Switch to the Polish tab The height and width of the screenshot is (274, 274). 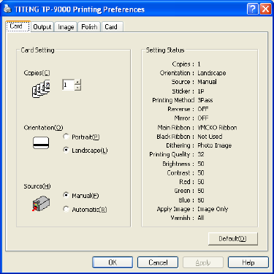(x=89, y=27)
